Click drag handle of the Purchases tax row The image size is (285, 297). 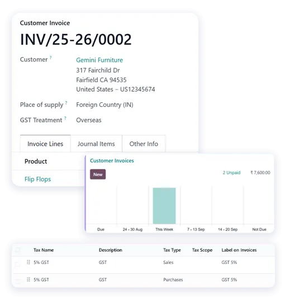[28, 280]
